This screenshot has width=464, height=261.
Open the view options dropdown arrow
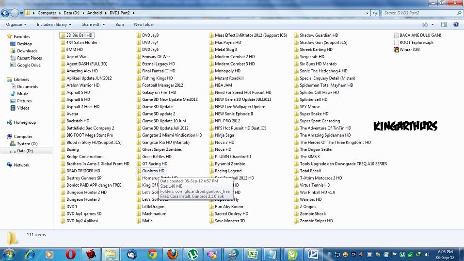(x=432, y=25)
